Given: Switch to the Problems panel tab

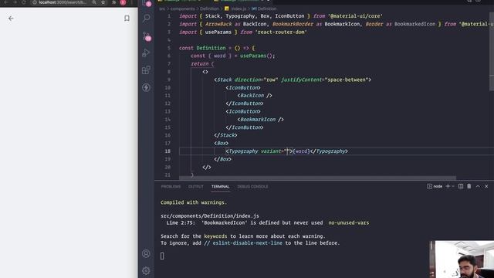Looking at the screenshot, I should pyautogui.click(x=171, y=187).
